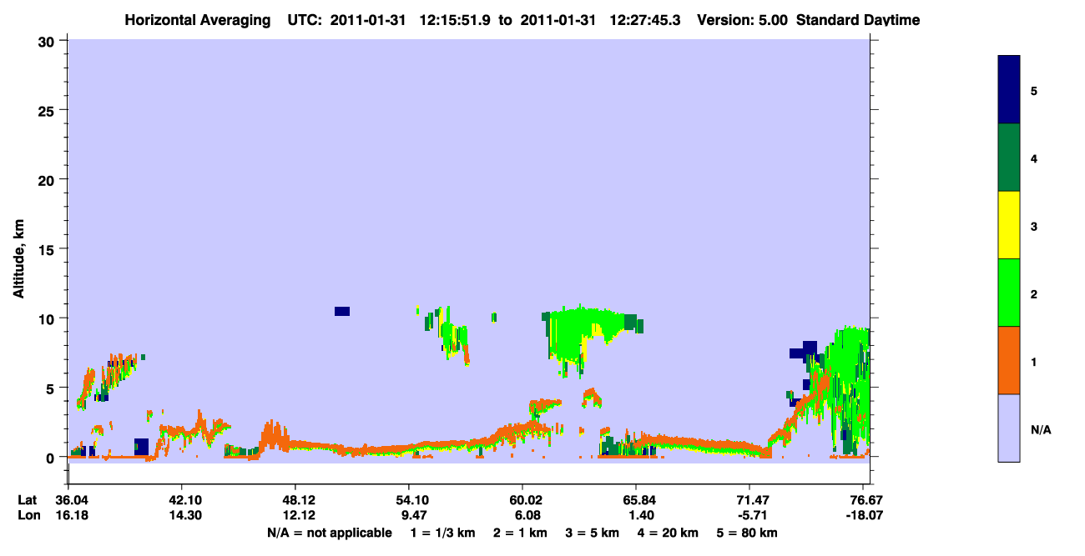Click the 'Lon' axis row label
Screen dimensions: 1085x556
tap(28, 516)
